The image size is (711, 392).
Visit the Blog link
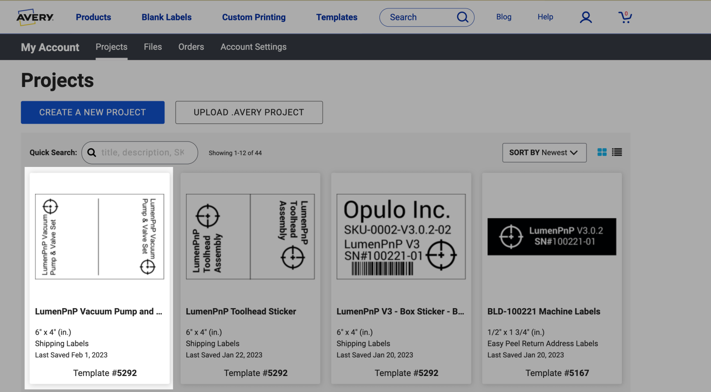[x=503, y=17]
